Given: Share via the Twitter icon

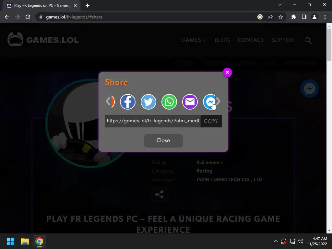Looking at the screenshot, I should pyautogui.click(x=148, y=102).
